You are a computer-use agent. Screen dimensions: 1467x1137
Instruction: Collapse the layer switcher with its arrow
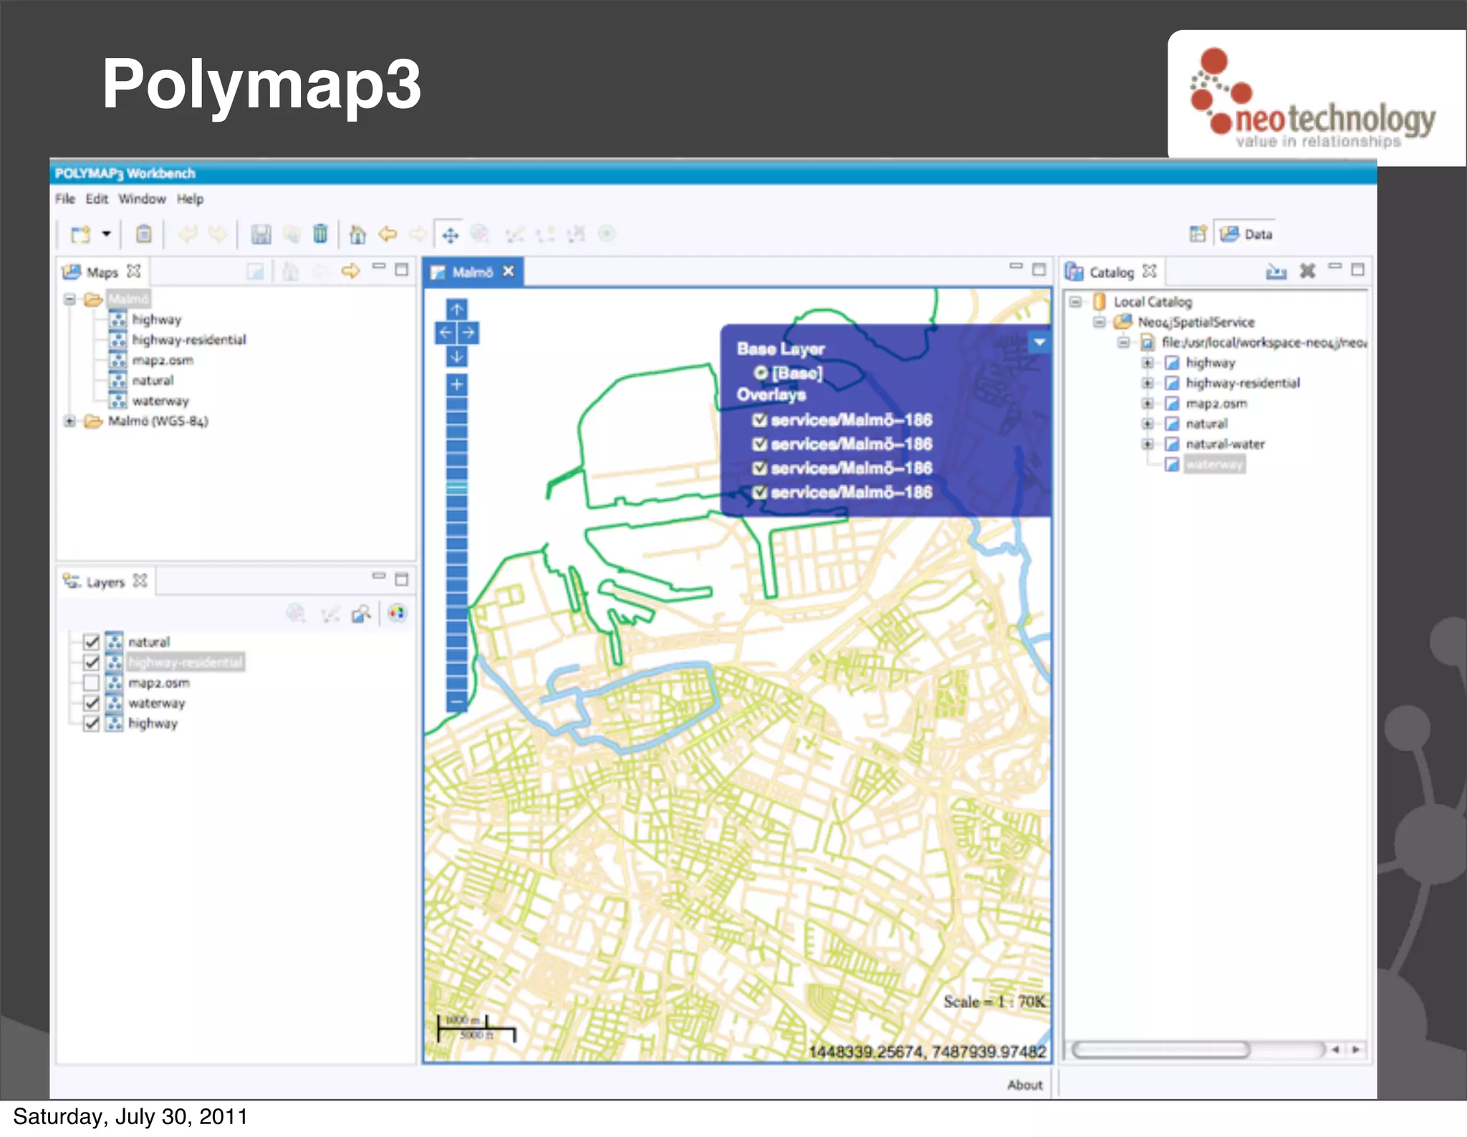pos(1039,342)
